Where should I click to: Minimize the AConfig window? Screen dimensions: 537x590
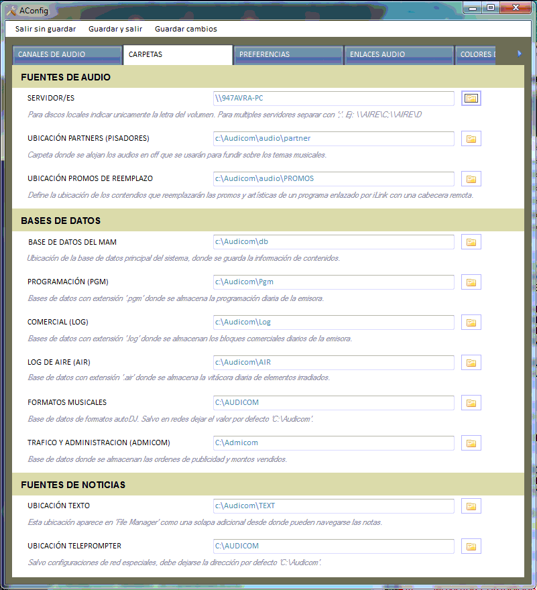[473, 7]
